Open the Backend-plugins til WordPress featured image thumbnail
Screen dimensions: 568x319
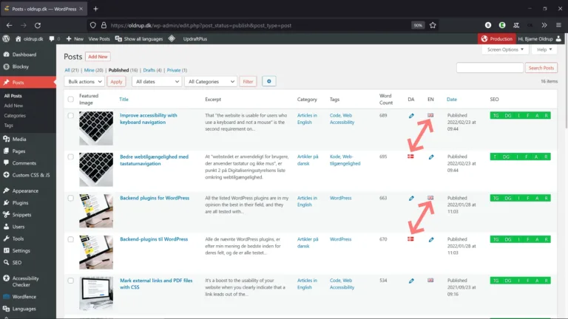click(96, 252)
